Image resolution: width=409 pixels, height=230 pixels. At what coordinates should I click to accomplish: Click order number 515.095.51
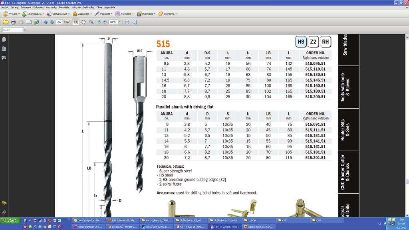316,63
